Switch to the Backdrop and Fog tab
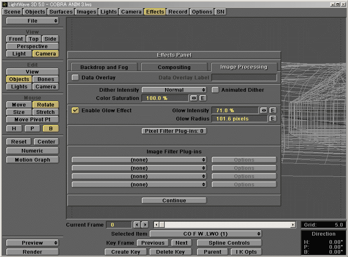This screenshot has width=348, height=257. [x=104, y=67]
